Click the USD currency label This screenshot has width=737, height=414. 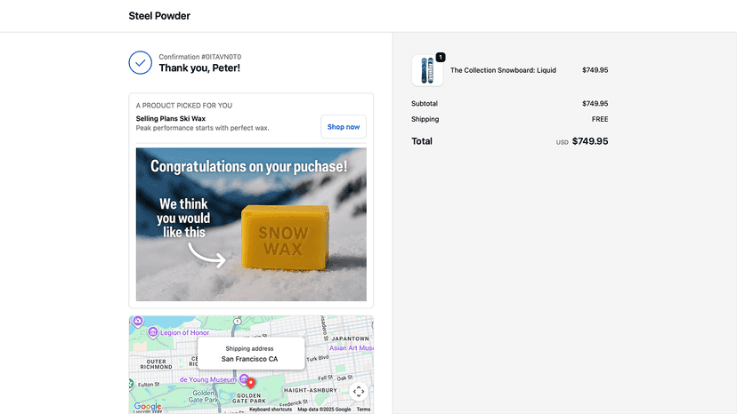coord(563,142)
